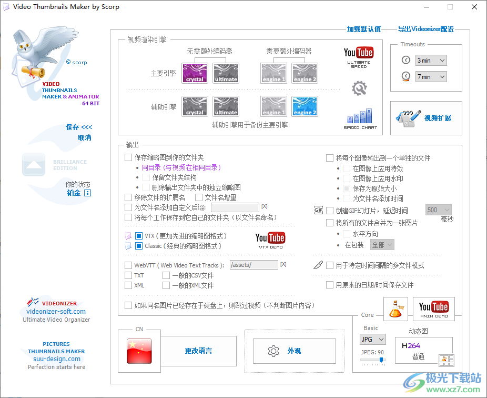Screen dimensions: 487x398
Task: Choose the secondary ultimate engine icon
Action: click(226, 106)
